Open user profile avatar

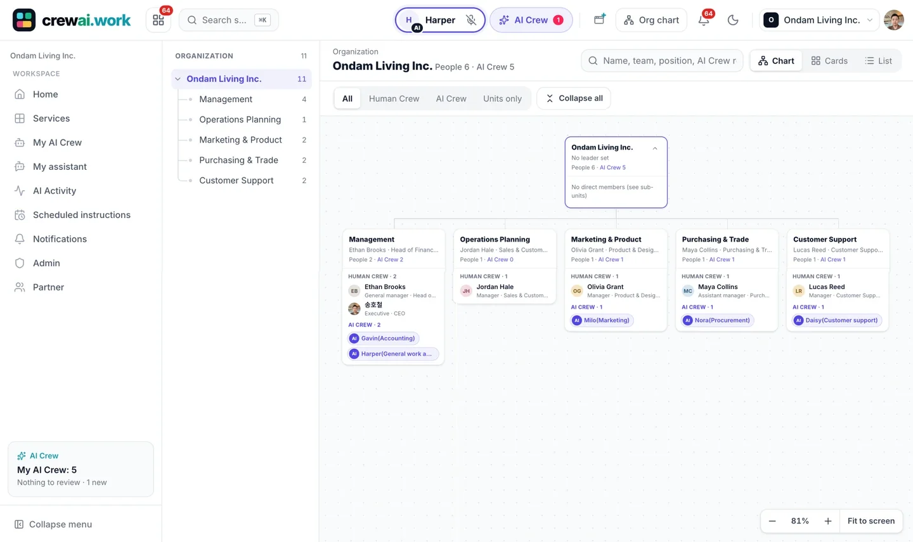click(894, 20)
